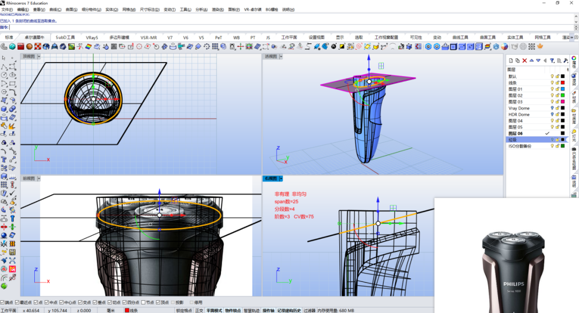The image size is (579, 313).
Task: Open the 右视图 viewport title dropdown arrow
Action: pos(281,178)
